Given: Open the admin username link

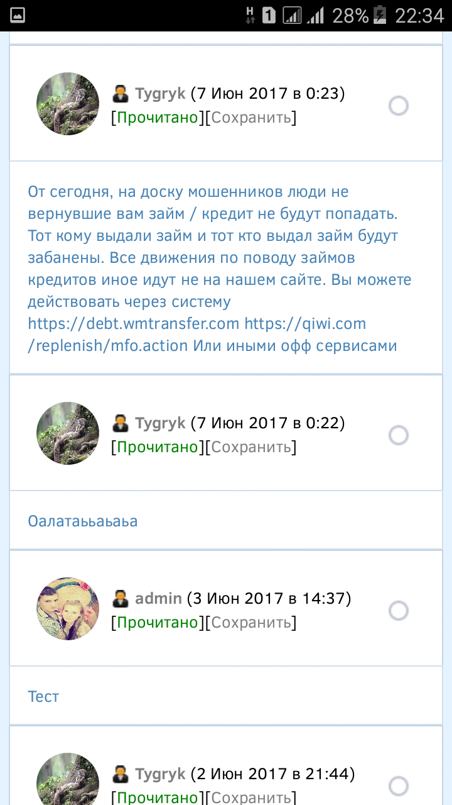Looking at the screenshot, I should 159,598.
